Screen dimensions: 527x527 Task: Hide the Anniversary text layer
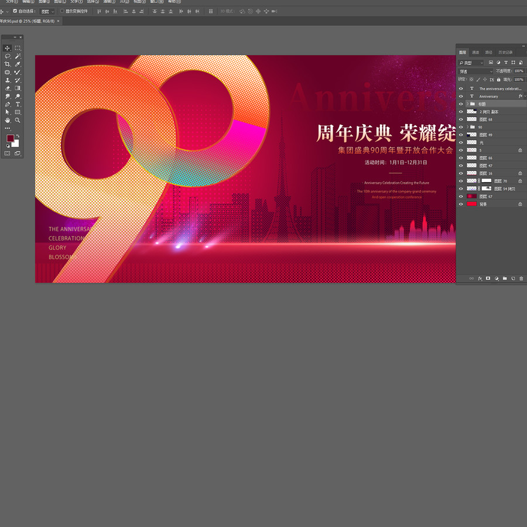click(x=461, y=97)
